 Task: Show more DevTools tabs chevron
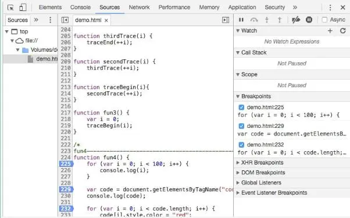click(x=295, y=8)
